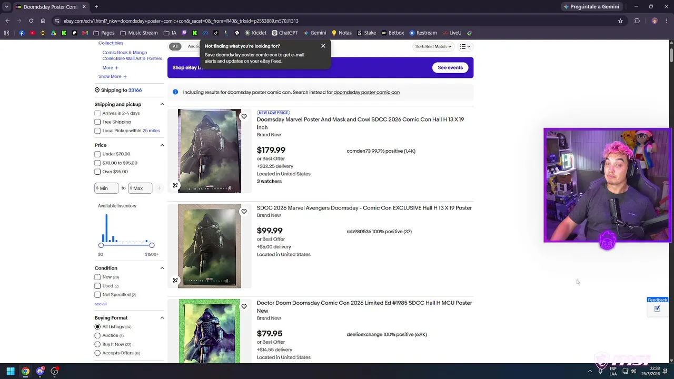Click See events button
The height and width of the screenshot is (379, 674).
pos(450,67)
